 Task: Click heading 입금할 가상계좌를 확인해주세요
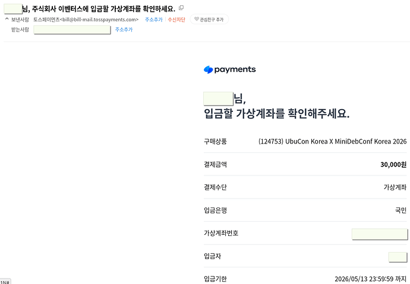277,113
